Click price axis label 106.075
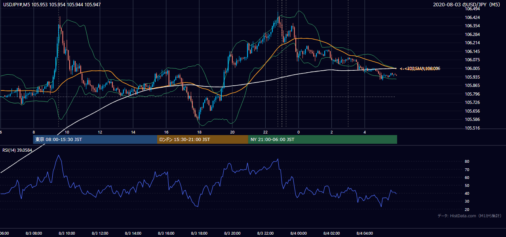This screenshot has height=237, width=506. pos(473,60)
